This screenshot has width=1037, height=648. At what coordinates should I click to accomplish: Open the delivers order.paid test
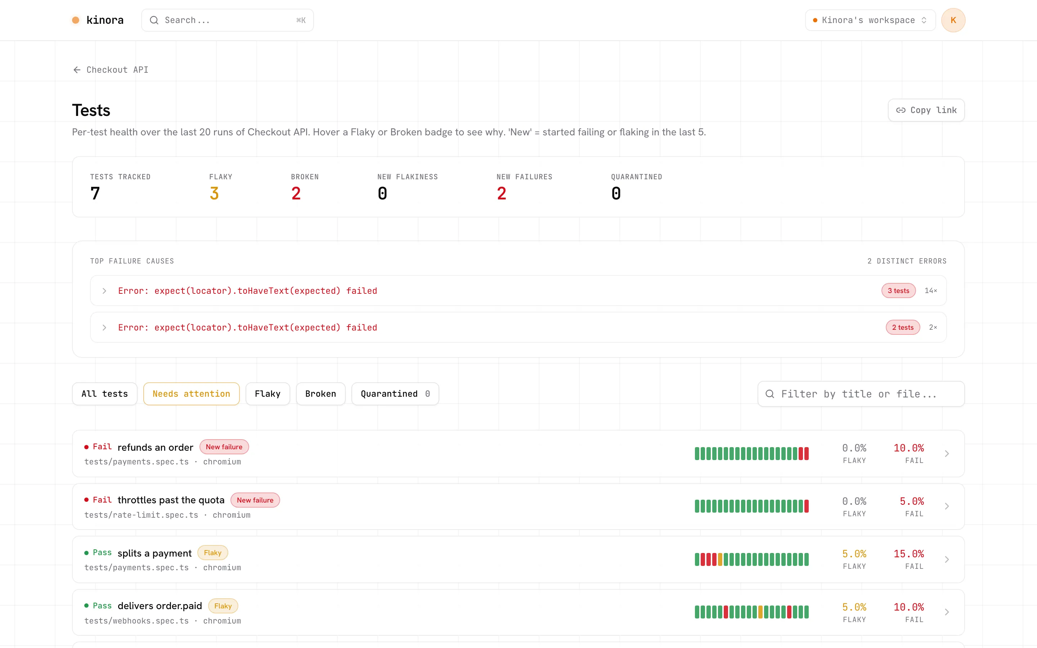pos(518,612)
